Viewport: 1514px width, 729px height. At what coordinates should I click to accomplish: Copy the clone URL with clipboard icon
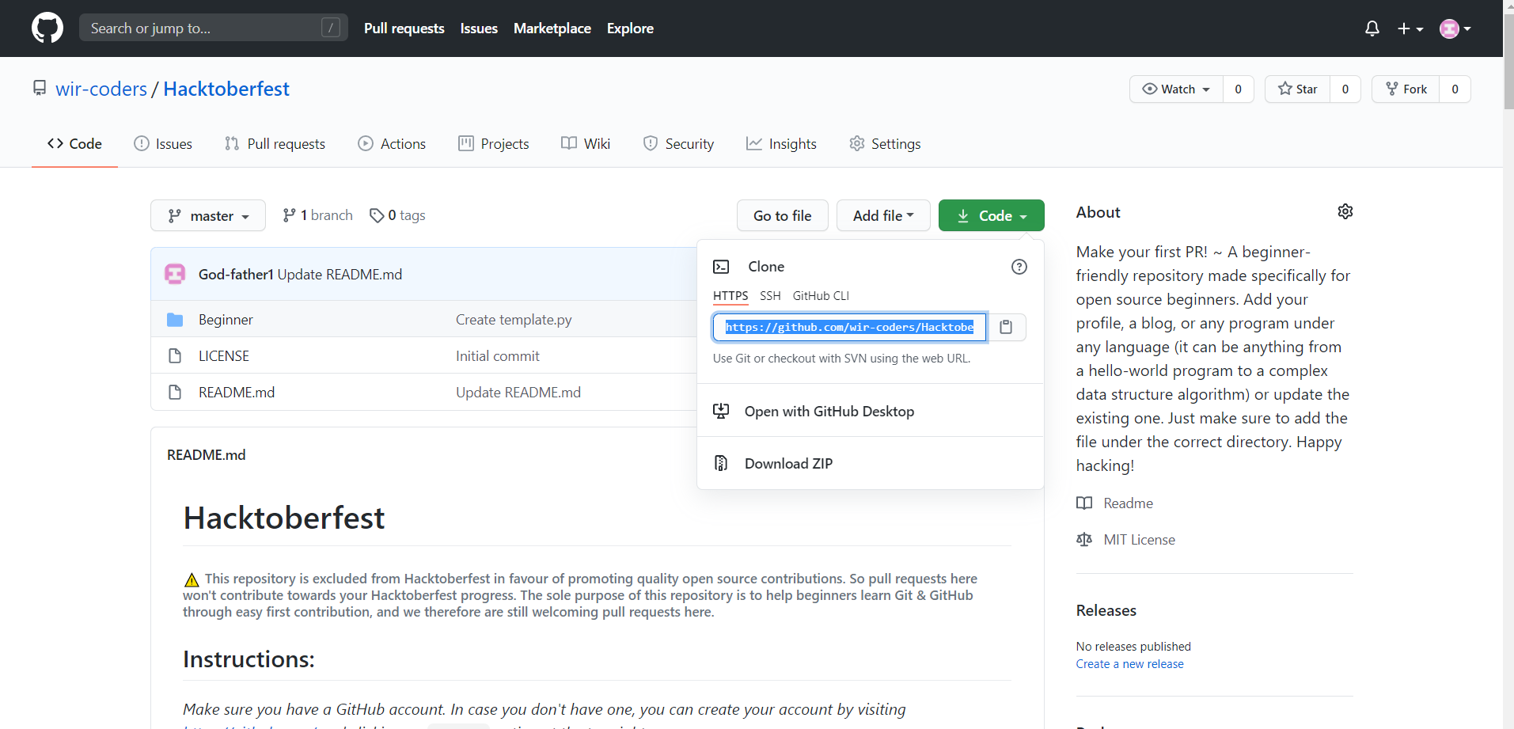1006,327
